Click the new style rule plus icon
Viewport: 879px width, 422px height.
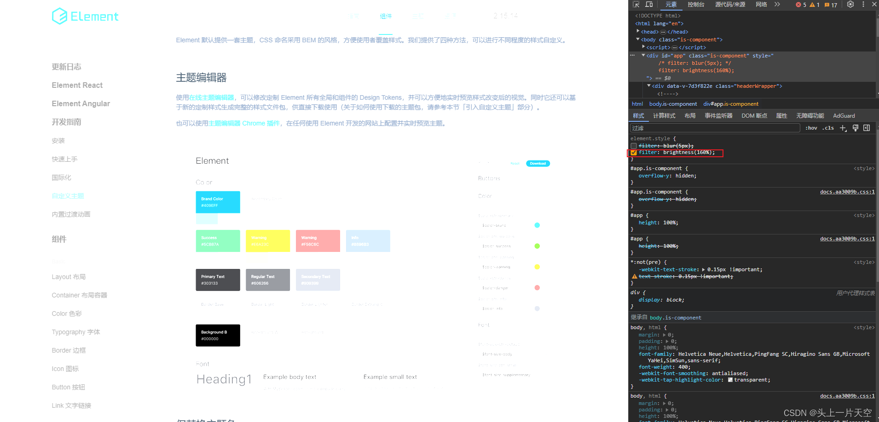843,128
